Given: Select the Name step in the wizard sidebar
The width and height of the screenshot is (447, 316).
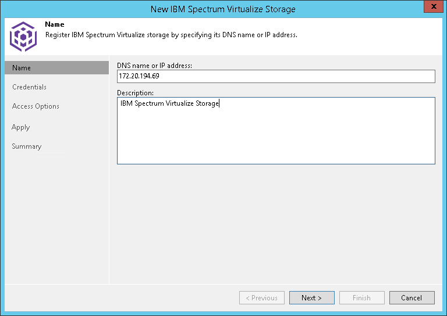Looking at the screenshot, I should pyautogui.click(x=22, y=68).
